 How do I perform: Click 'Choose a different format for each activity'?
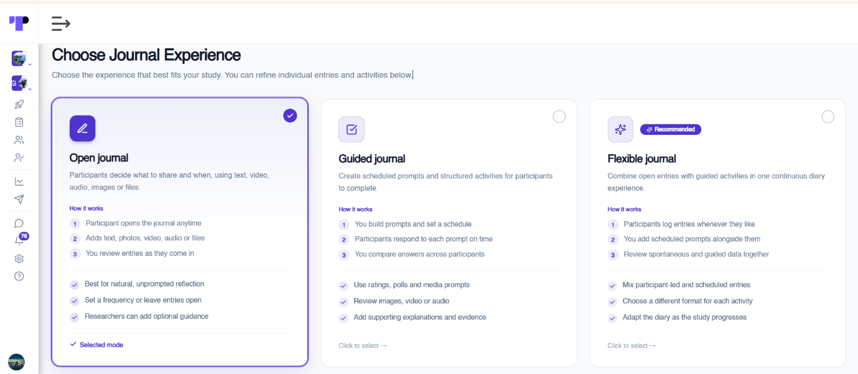tap(688, 301)
